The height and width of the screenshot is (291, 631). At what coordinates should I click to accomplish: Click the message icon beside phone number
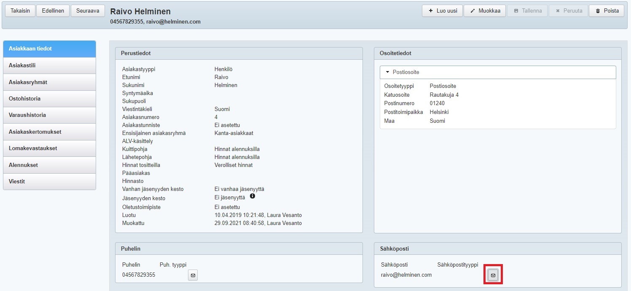[193, 275]
